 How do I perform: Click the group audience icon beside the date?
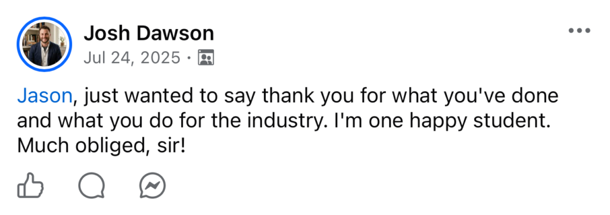click(206, 58)
